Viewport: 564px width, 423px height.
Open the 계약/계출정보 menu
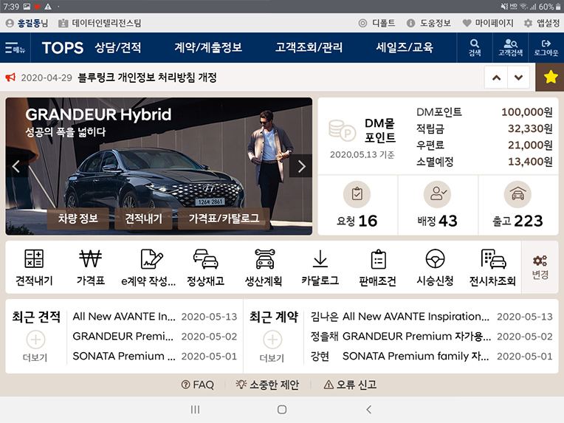[208, 47]
